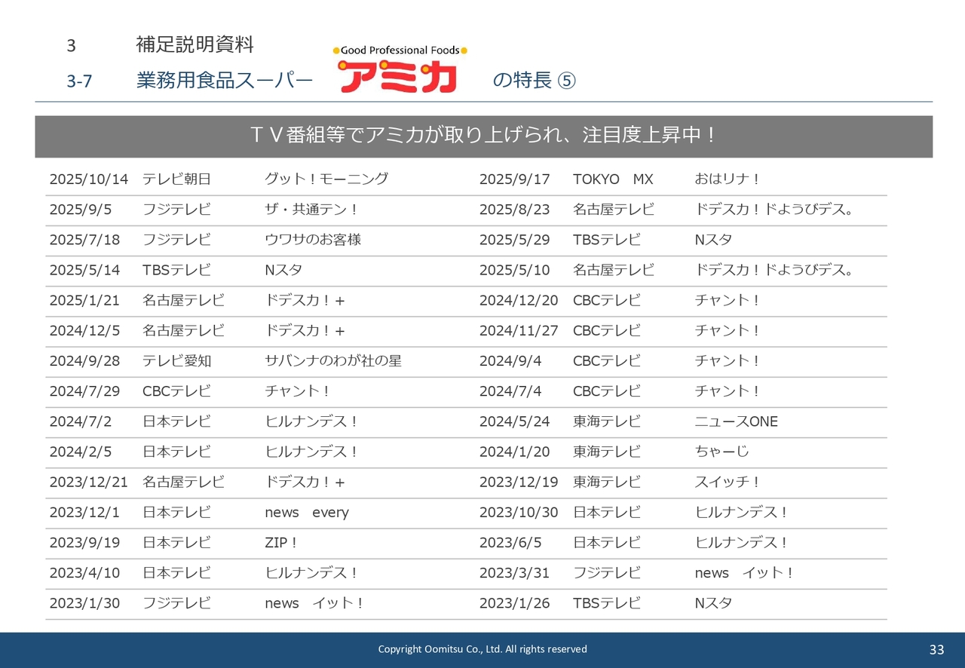This screenshot has height=668, width=965.
Task: Click the テレビ愛知 station name
Action: (x=176, y=361)
